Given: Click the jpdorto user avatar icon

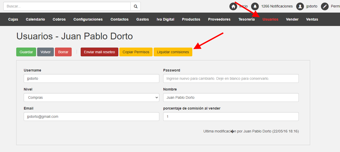Looking at the screenshot, I should pos(300,6).
